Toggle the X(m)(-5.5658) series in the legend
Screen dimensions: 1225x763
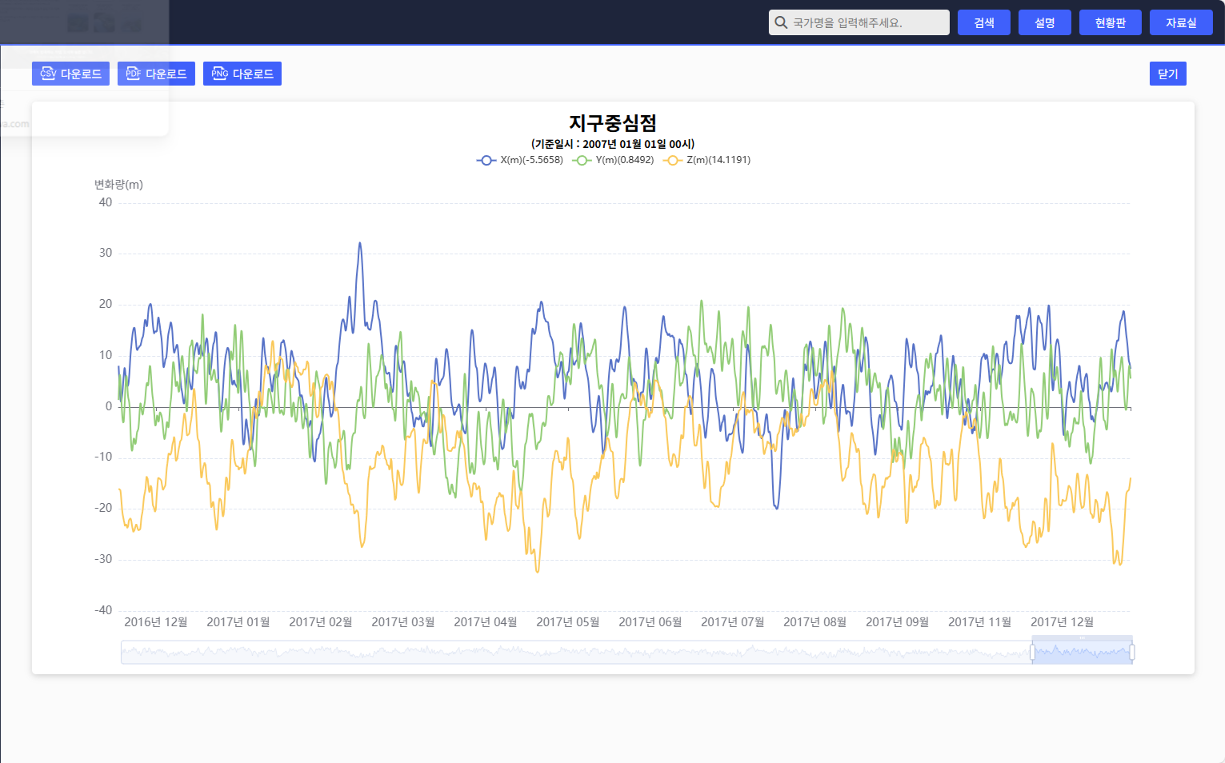[518, 159]
